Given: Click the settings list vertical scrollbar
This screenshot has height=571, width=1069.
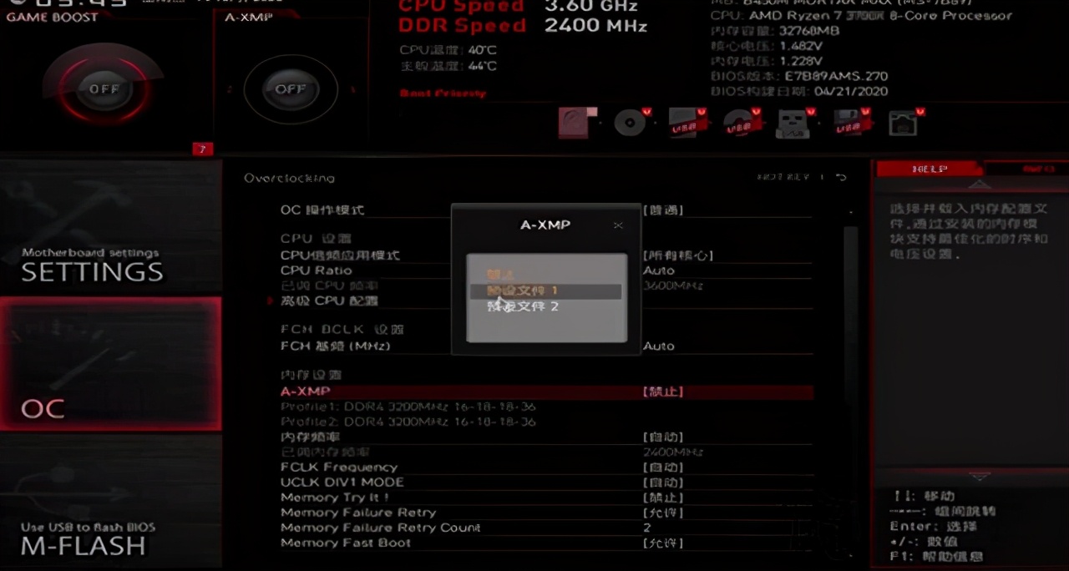Looking at the screenshot, I should tap(850, 384).
